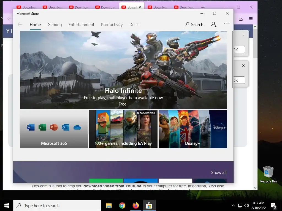Go back in Microsoft Store

[x=20, y=24]
